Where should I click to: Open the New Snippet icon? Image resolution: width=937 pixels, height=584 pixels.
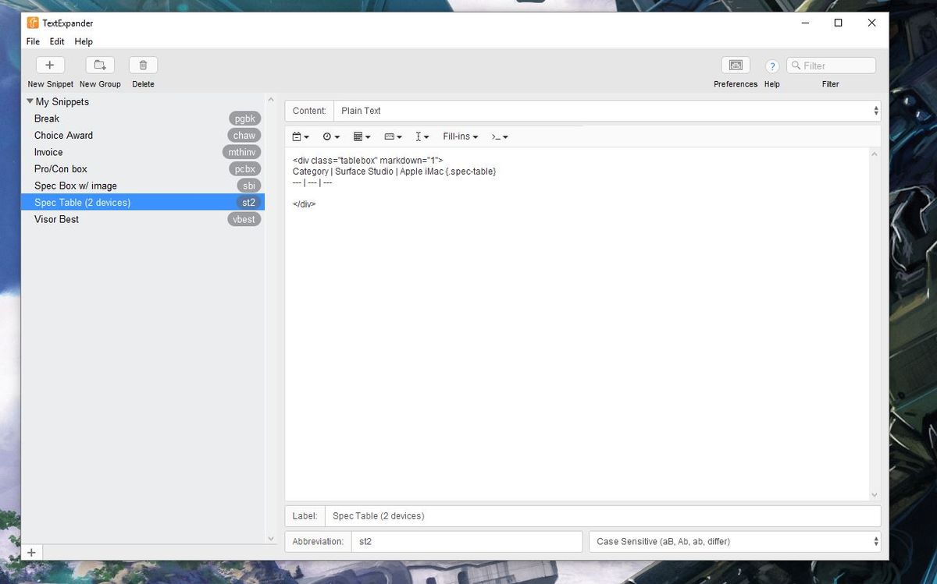click(x=50, y=65)
